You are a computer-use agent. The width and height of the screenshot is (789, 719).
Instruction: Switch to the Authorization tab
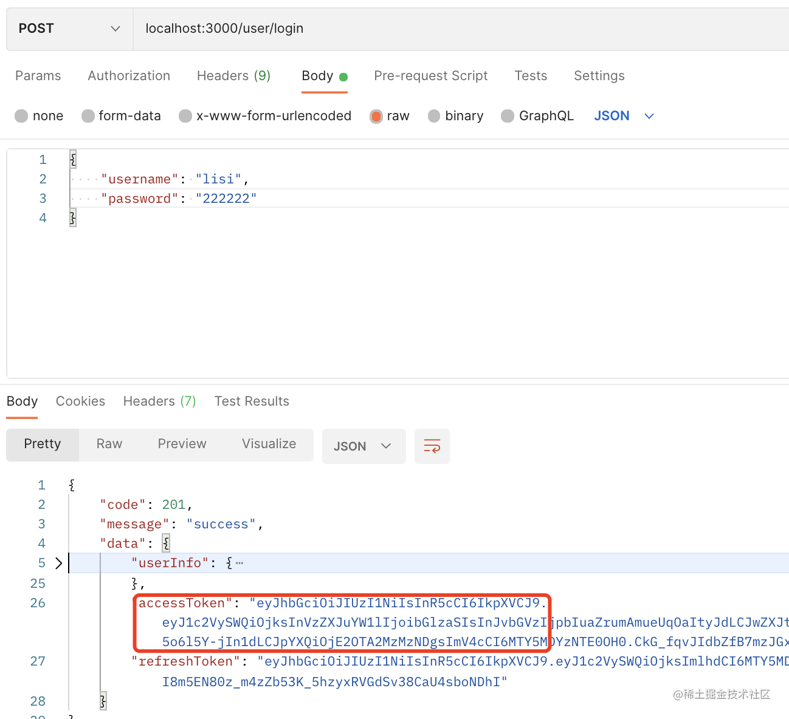[x=129, y=76]
